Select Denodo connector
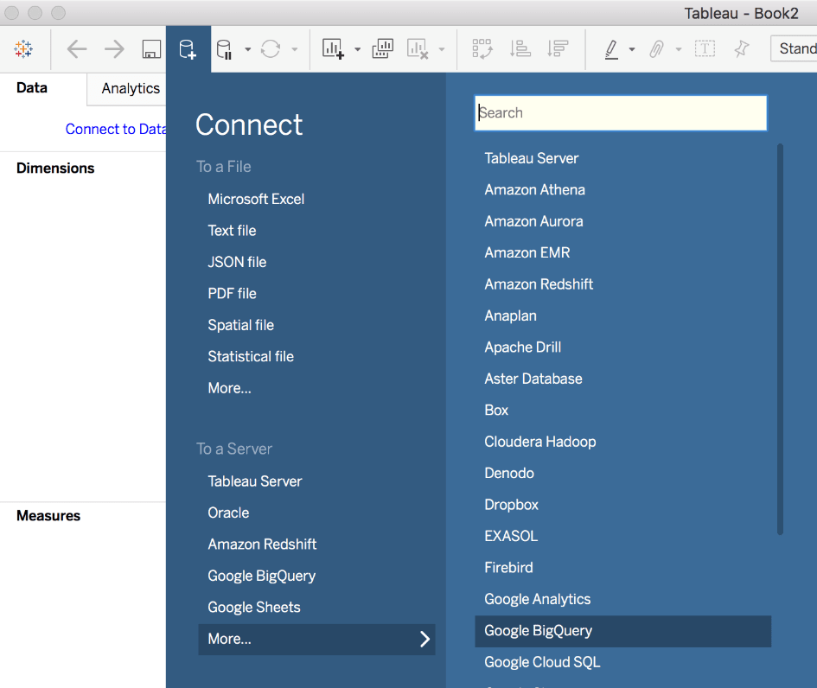 pos(509,473)
